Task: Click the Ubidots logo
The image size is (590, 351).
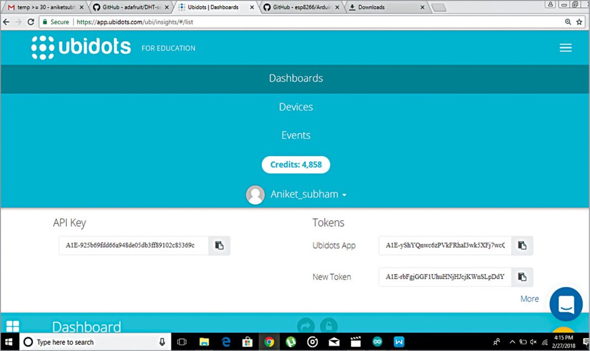Action: (80, 47)
